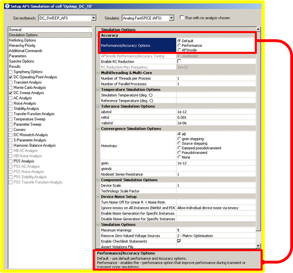This screenshot has width=293, height=273.
Task: Select Default accuracy radio button
Action: point(179,40)
